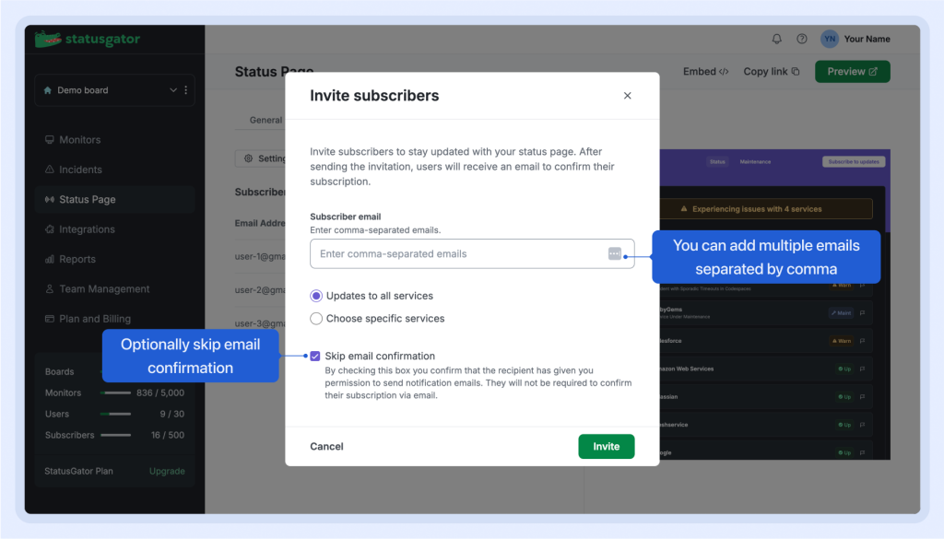Open the Your Name account menu
Screen dimensions: 944x539
pos(867,39)
